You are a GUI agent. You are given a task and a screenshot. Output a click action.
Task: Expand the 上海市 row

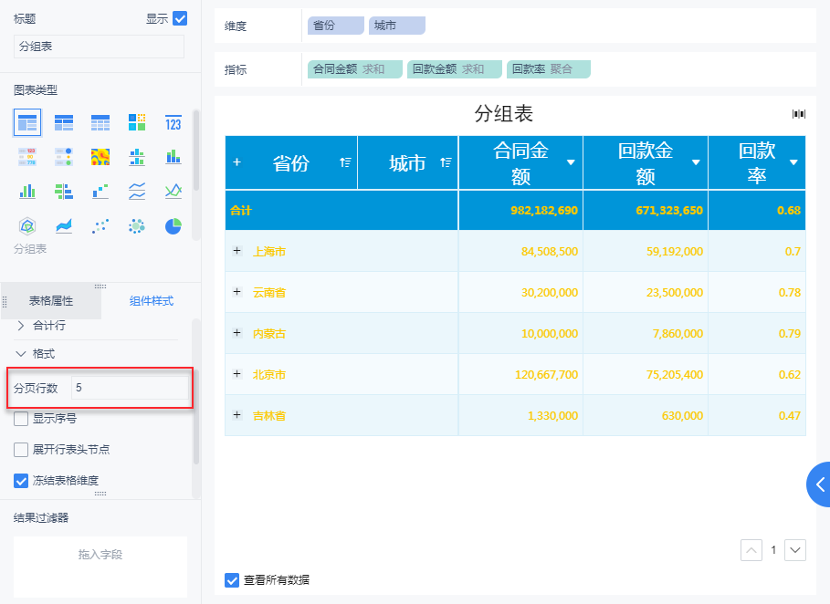237,251
